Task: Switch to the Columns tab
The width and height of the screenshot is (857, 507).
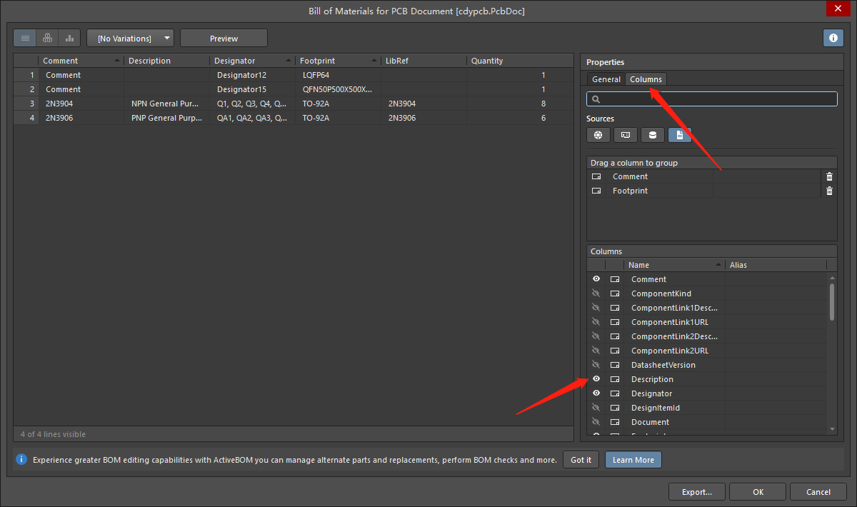Action: [x=646, y=79]
